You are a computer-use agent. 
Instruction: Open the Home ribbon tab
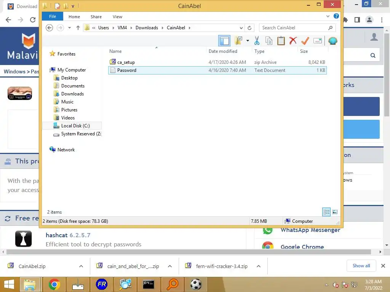tap(74, 17)
